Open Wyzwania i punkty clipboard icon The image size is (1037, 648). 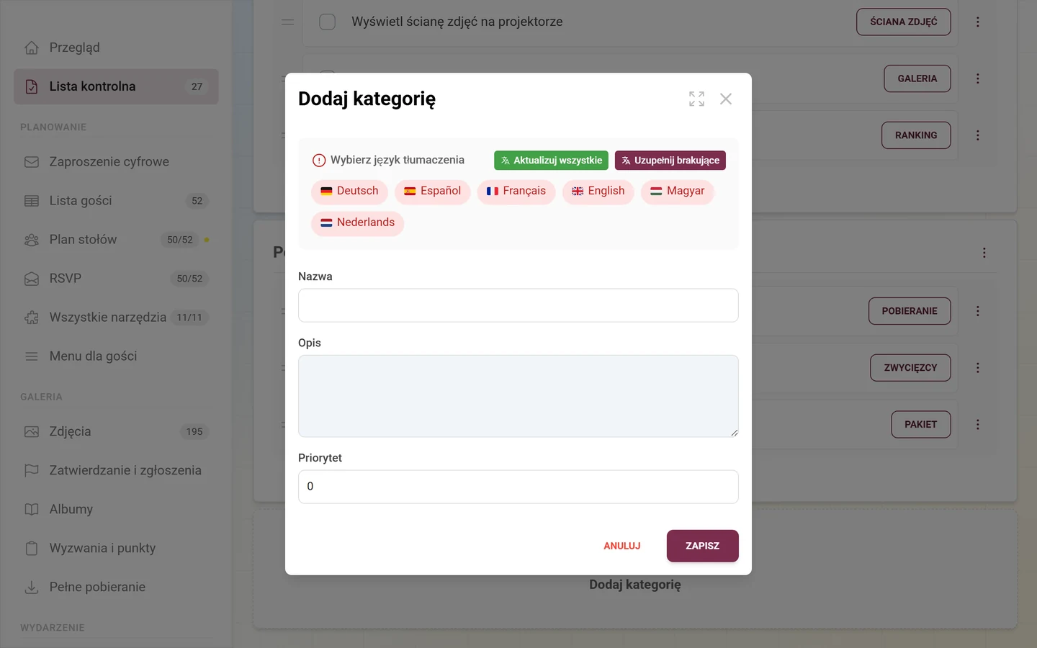tap(32, 549)
